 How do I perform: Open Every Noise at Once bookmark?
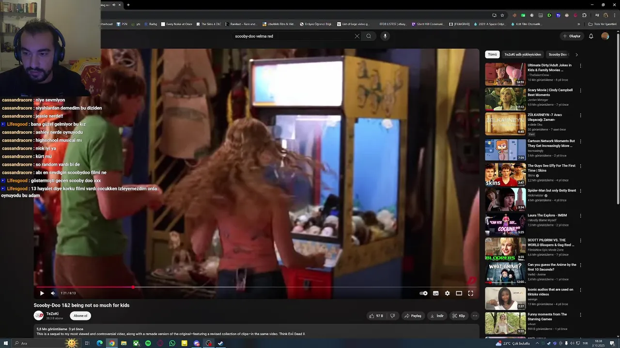pos(176,24)
